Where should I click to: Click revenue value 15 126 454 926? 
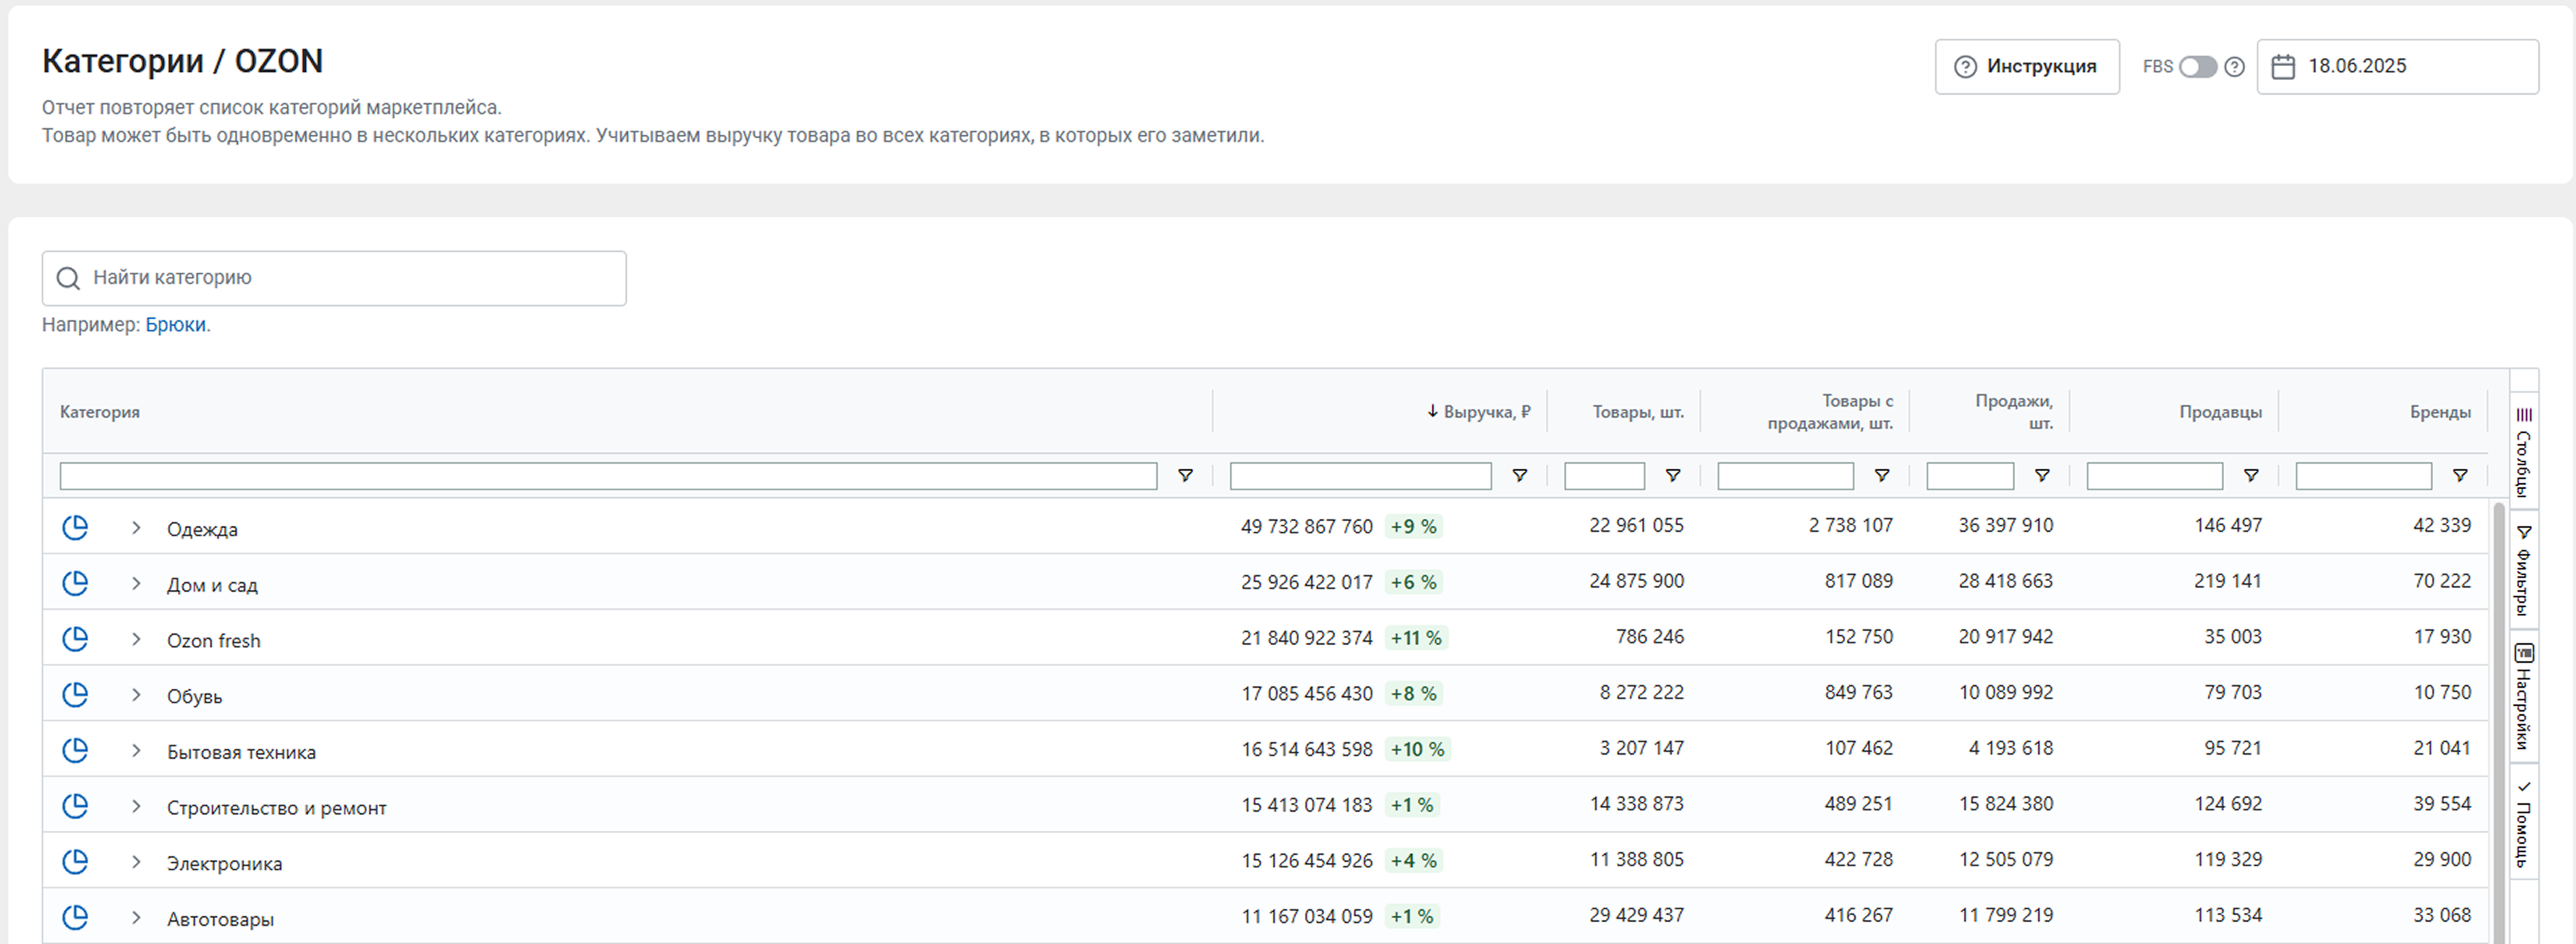(1306, 861)
